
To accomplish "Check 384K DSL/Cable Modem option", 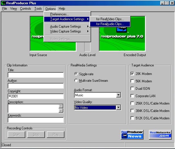I will [132, 111].
